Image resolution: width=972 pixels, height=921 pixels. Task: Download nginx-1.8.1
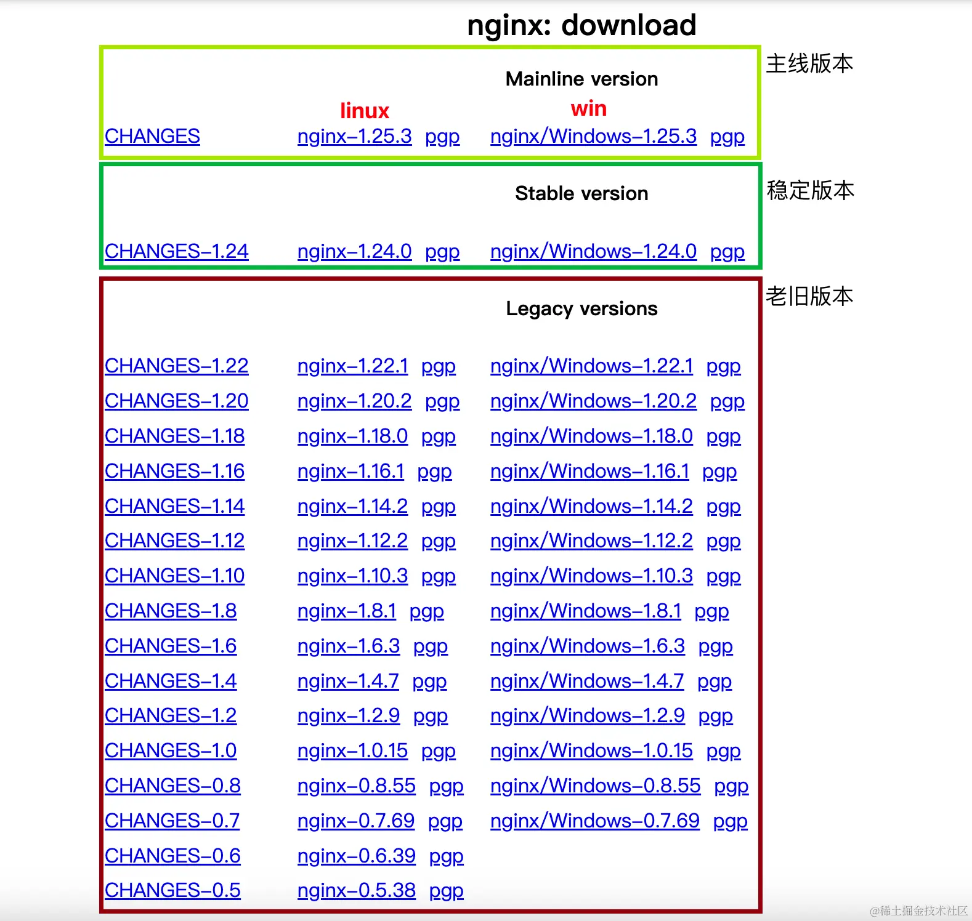coord(347,611)
